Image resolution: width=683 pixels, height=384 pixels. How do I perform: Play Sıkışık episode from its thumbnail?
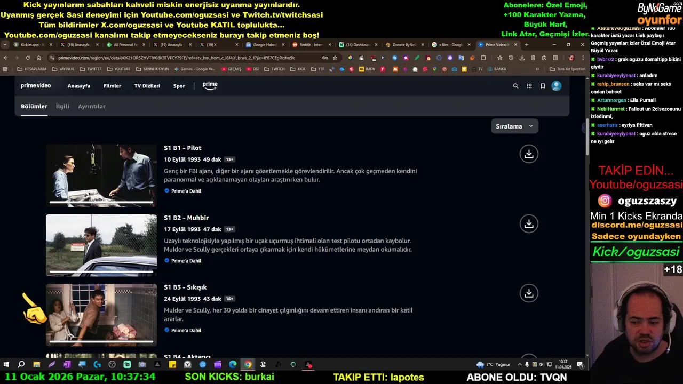coord(101,314)
